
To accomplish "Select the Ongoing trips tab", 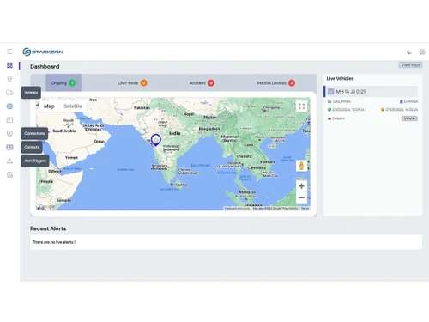I will [63, 83].
